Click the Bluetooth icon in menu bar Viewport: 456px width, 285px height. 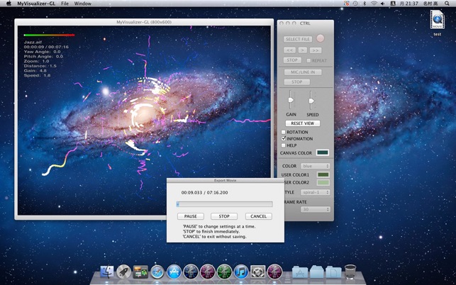[x=365, y=4]
